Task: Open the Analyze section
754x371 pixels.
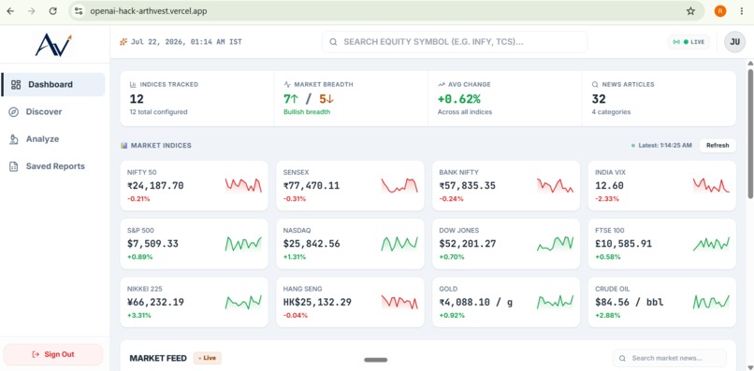Action: click(x=53, y=139)
